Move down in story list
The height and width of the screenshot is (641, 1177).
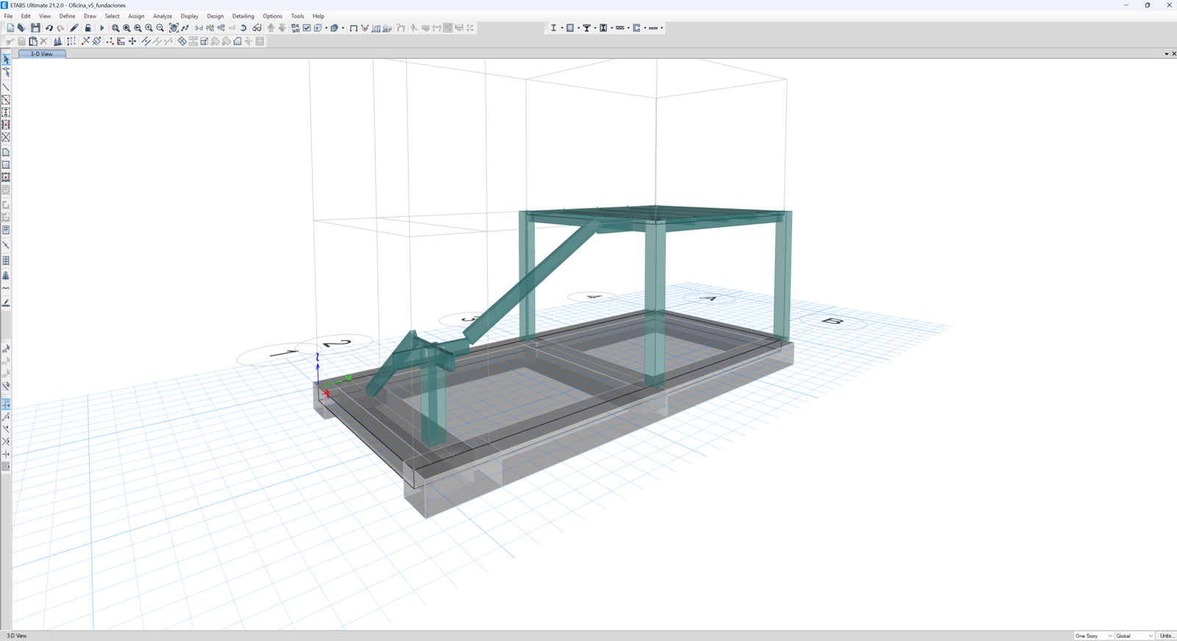282,28
